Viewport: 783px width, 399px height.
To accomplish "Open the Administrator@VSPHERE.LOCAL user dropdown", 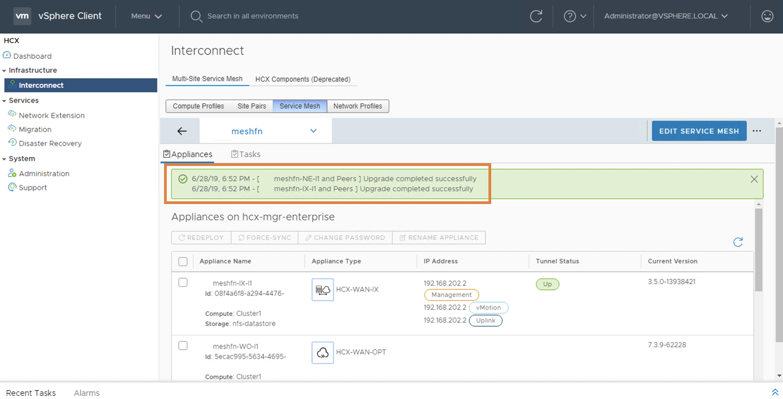I will coord(666,16).
